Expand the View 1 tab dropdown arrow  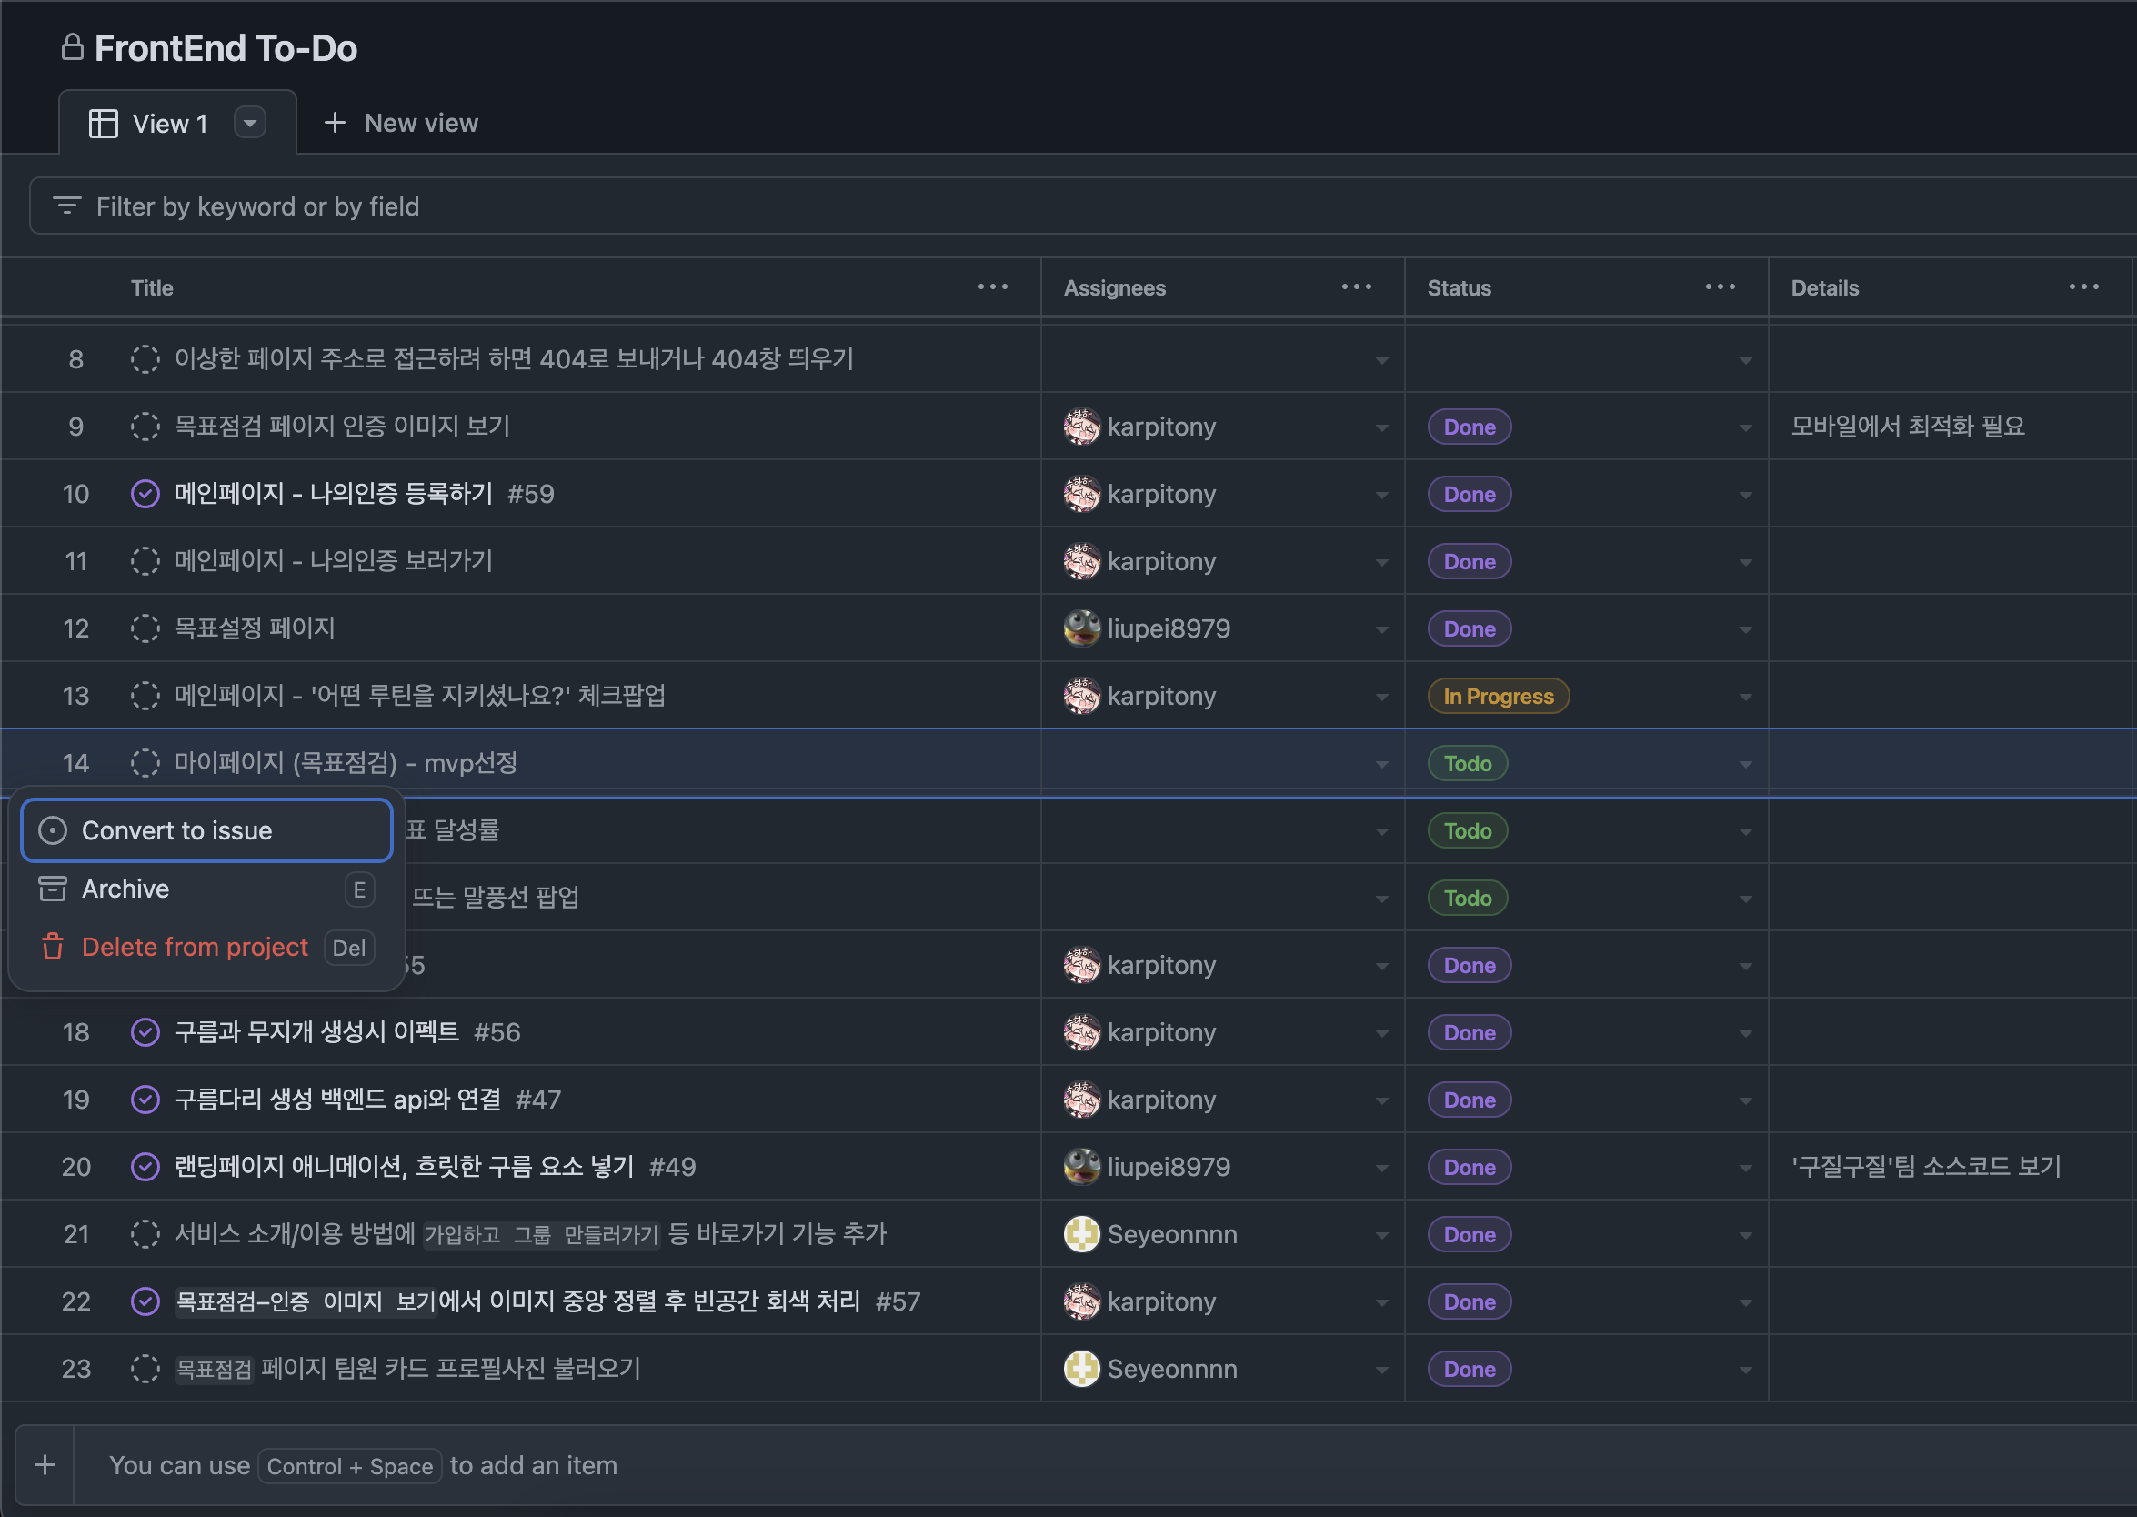(x=249, y=124)
